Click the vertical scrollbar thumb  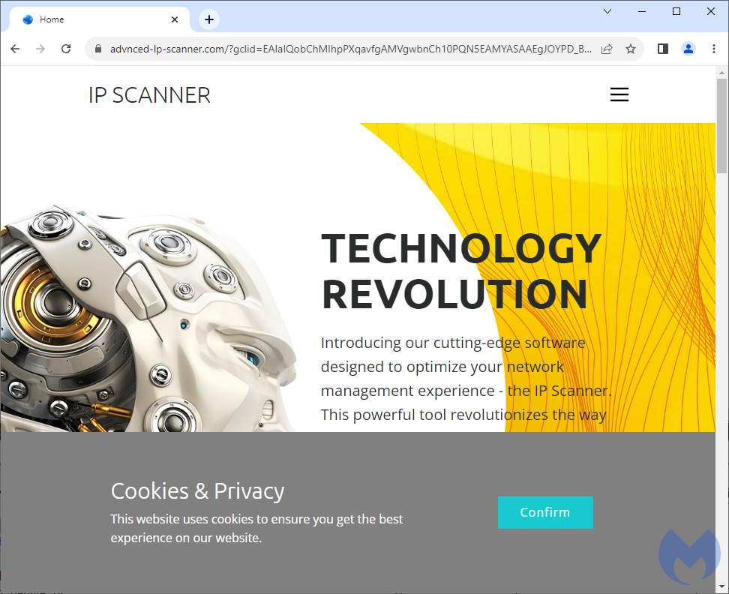click(x=721, y=125)
